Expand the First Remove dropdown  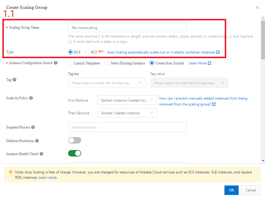click(x=127, y=100)
